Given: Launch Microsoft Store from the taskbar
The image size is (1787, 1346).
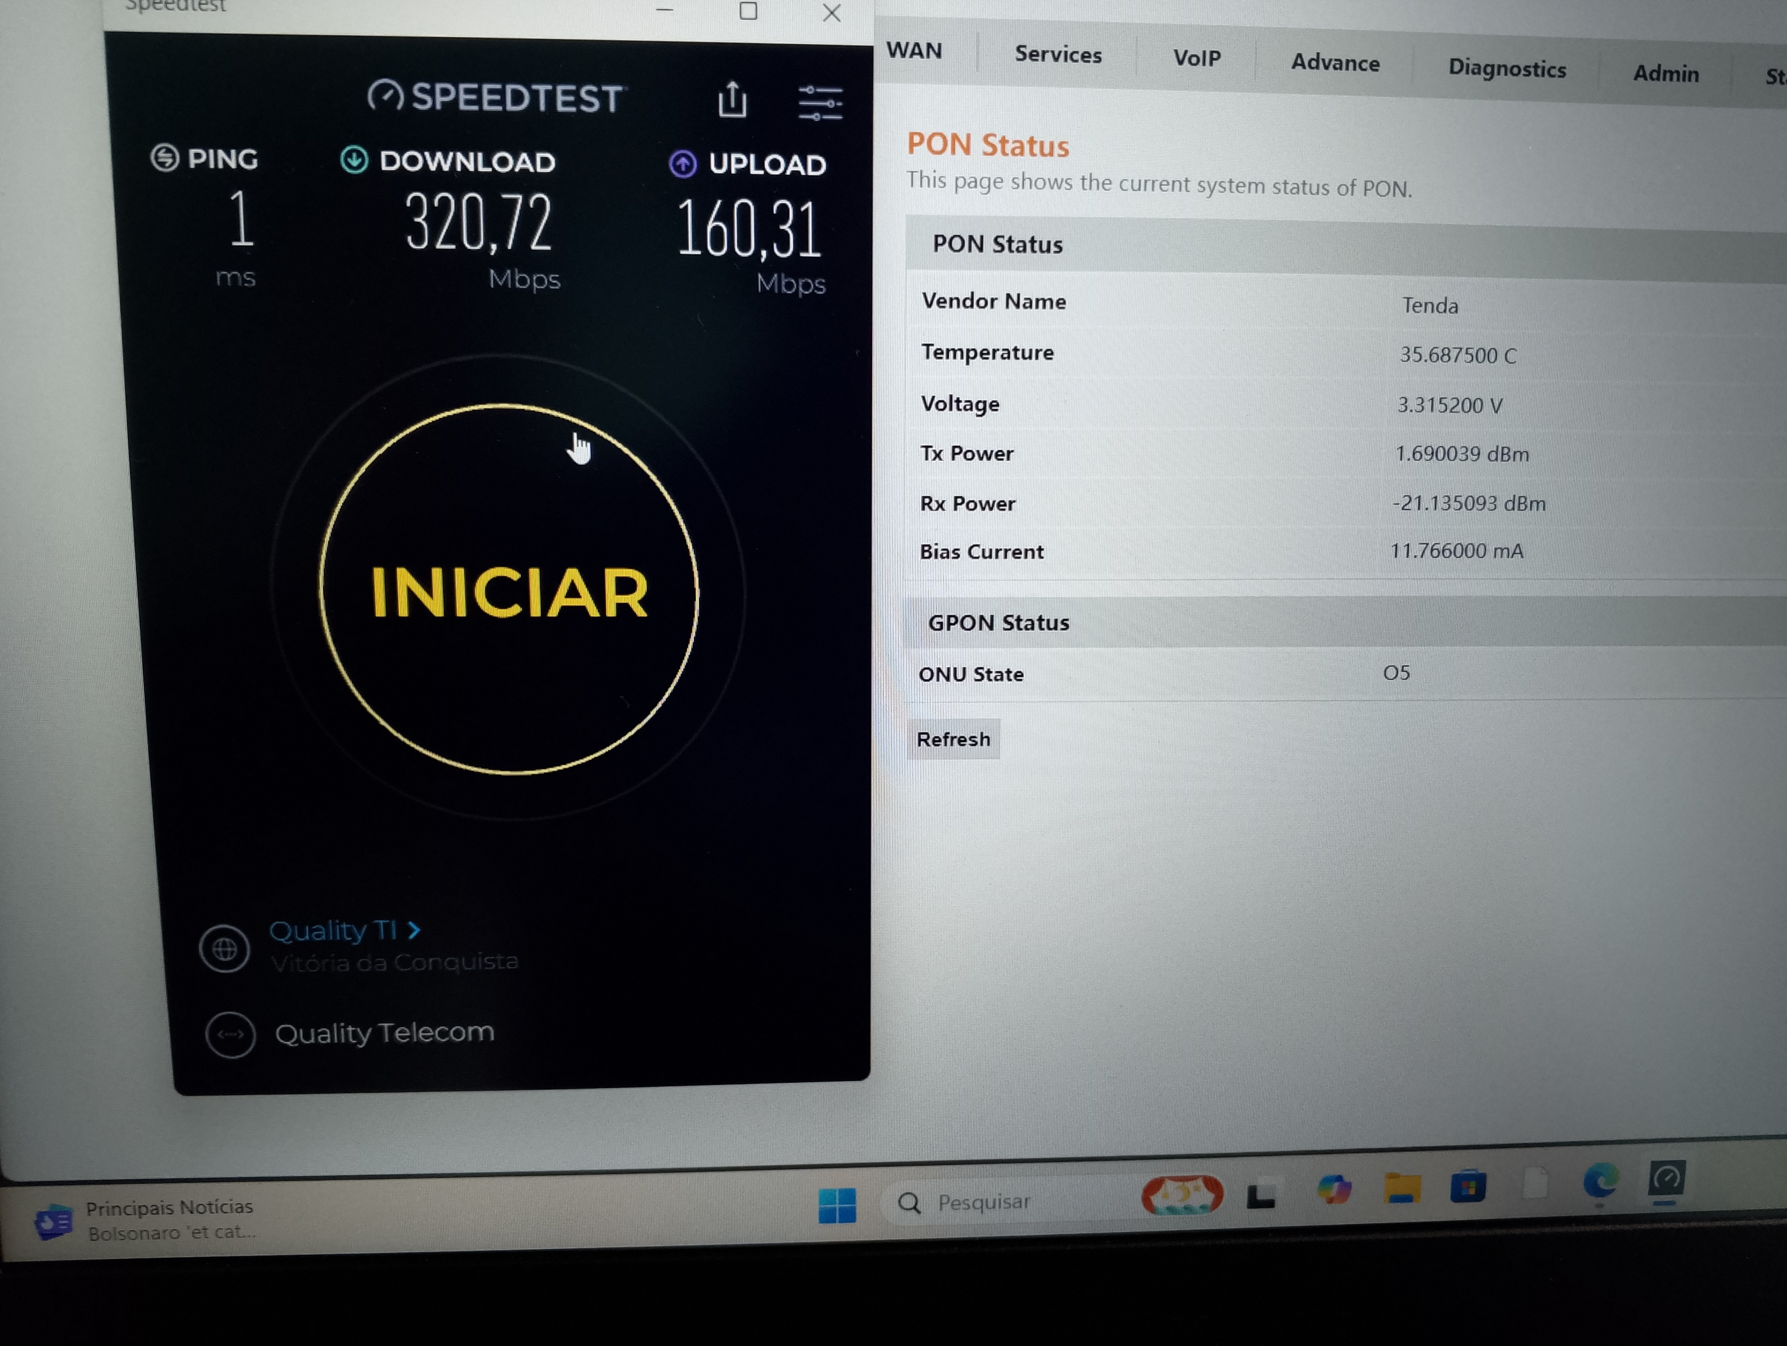Looking at the screenshot, I should click(1468, 1186).
